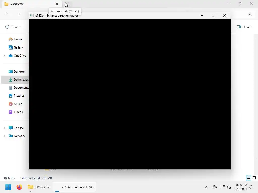
Task: Open the Downloads folder shortcut
Action: [x=21, y=80]
